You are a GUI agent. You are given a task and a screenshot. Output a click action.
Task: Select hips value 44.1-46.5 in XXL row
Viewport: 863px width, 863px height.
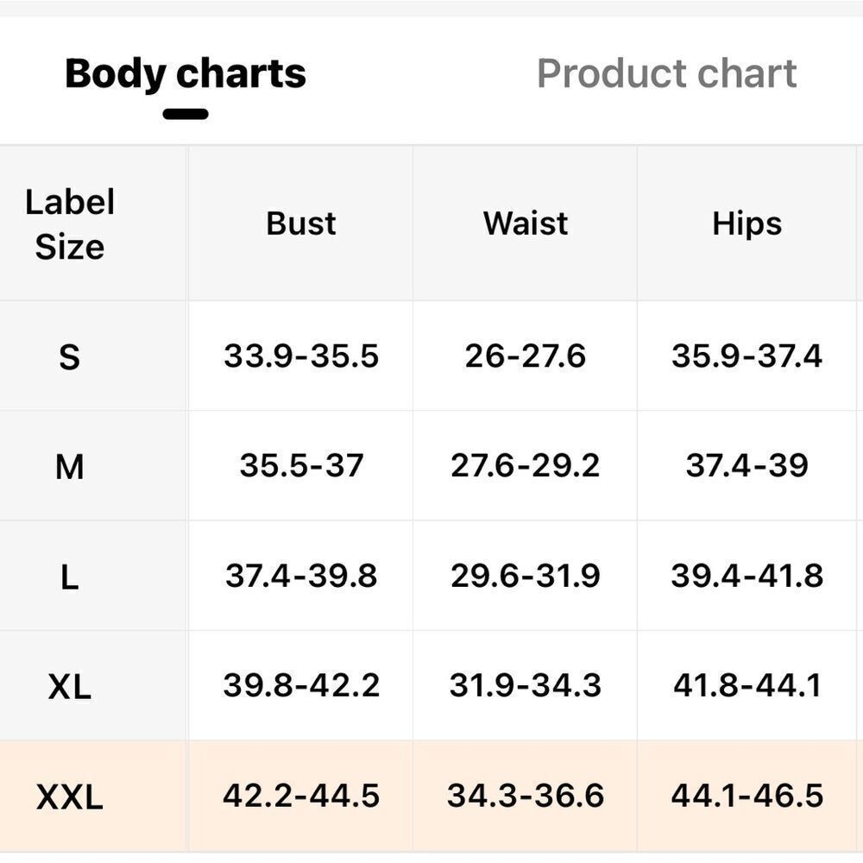(x=747, y=796)
